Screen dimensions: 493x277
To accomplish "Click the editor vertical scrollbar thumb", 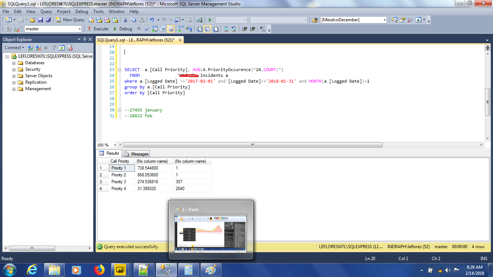I will coord(488,102).
